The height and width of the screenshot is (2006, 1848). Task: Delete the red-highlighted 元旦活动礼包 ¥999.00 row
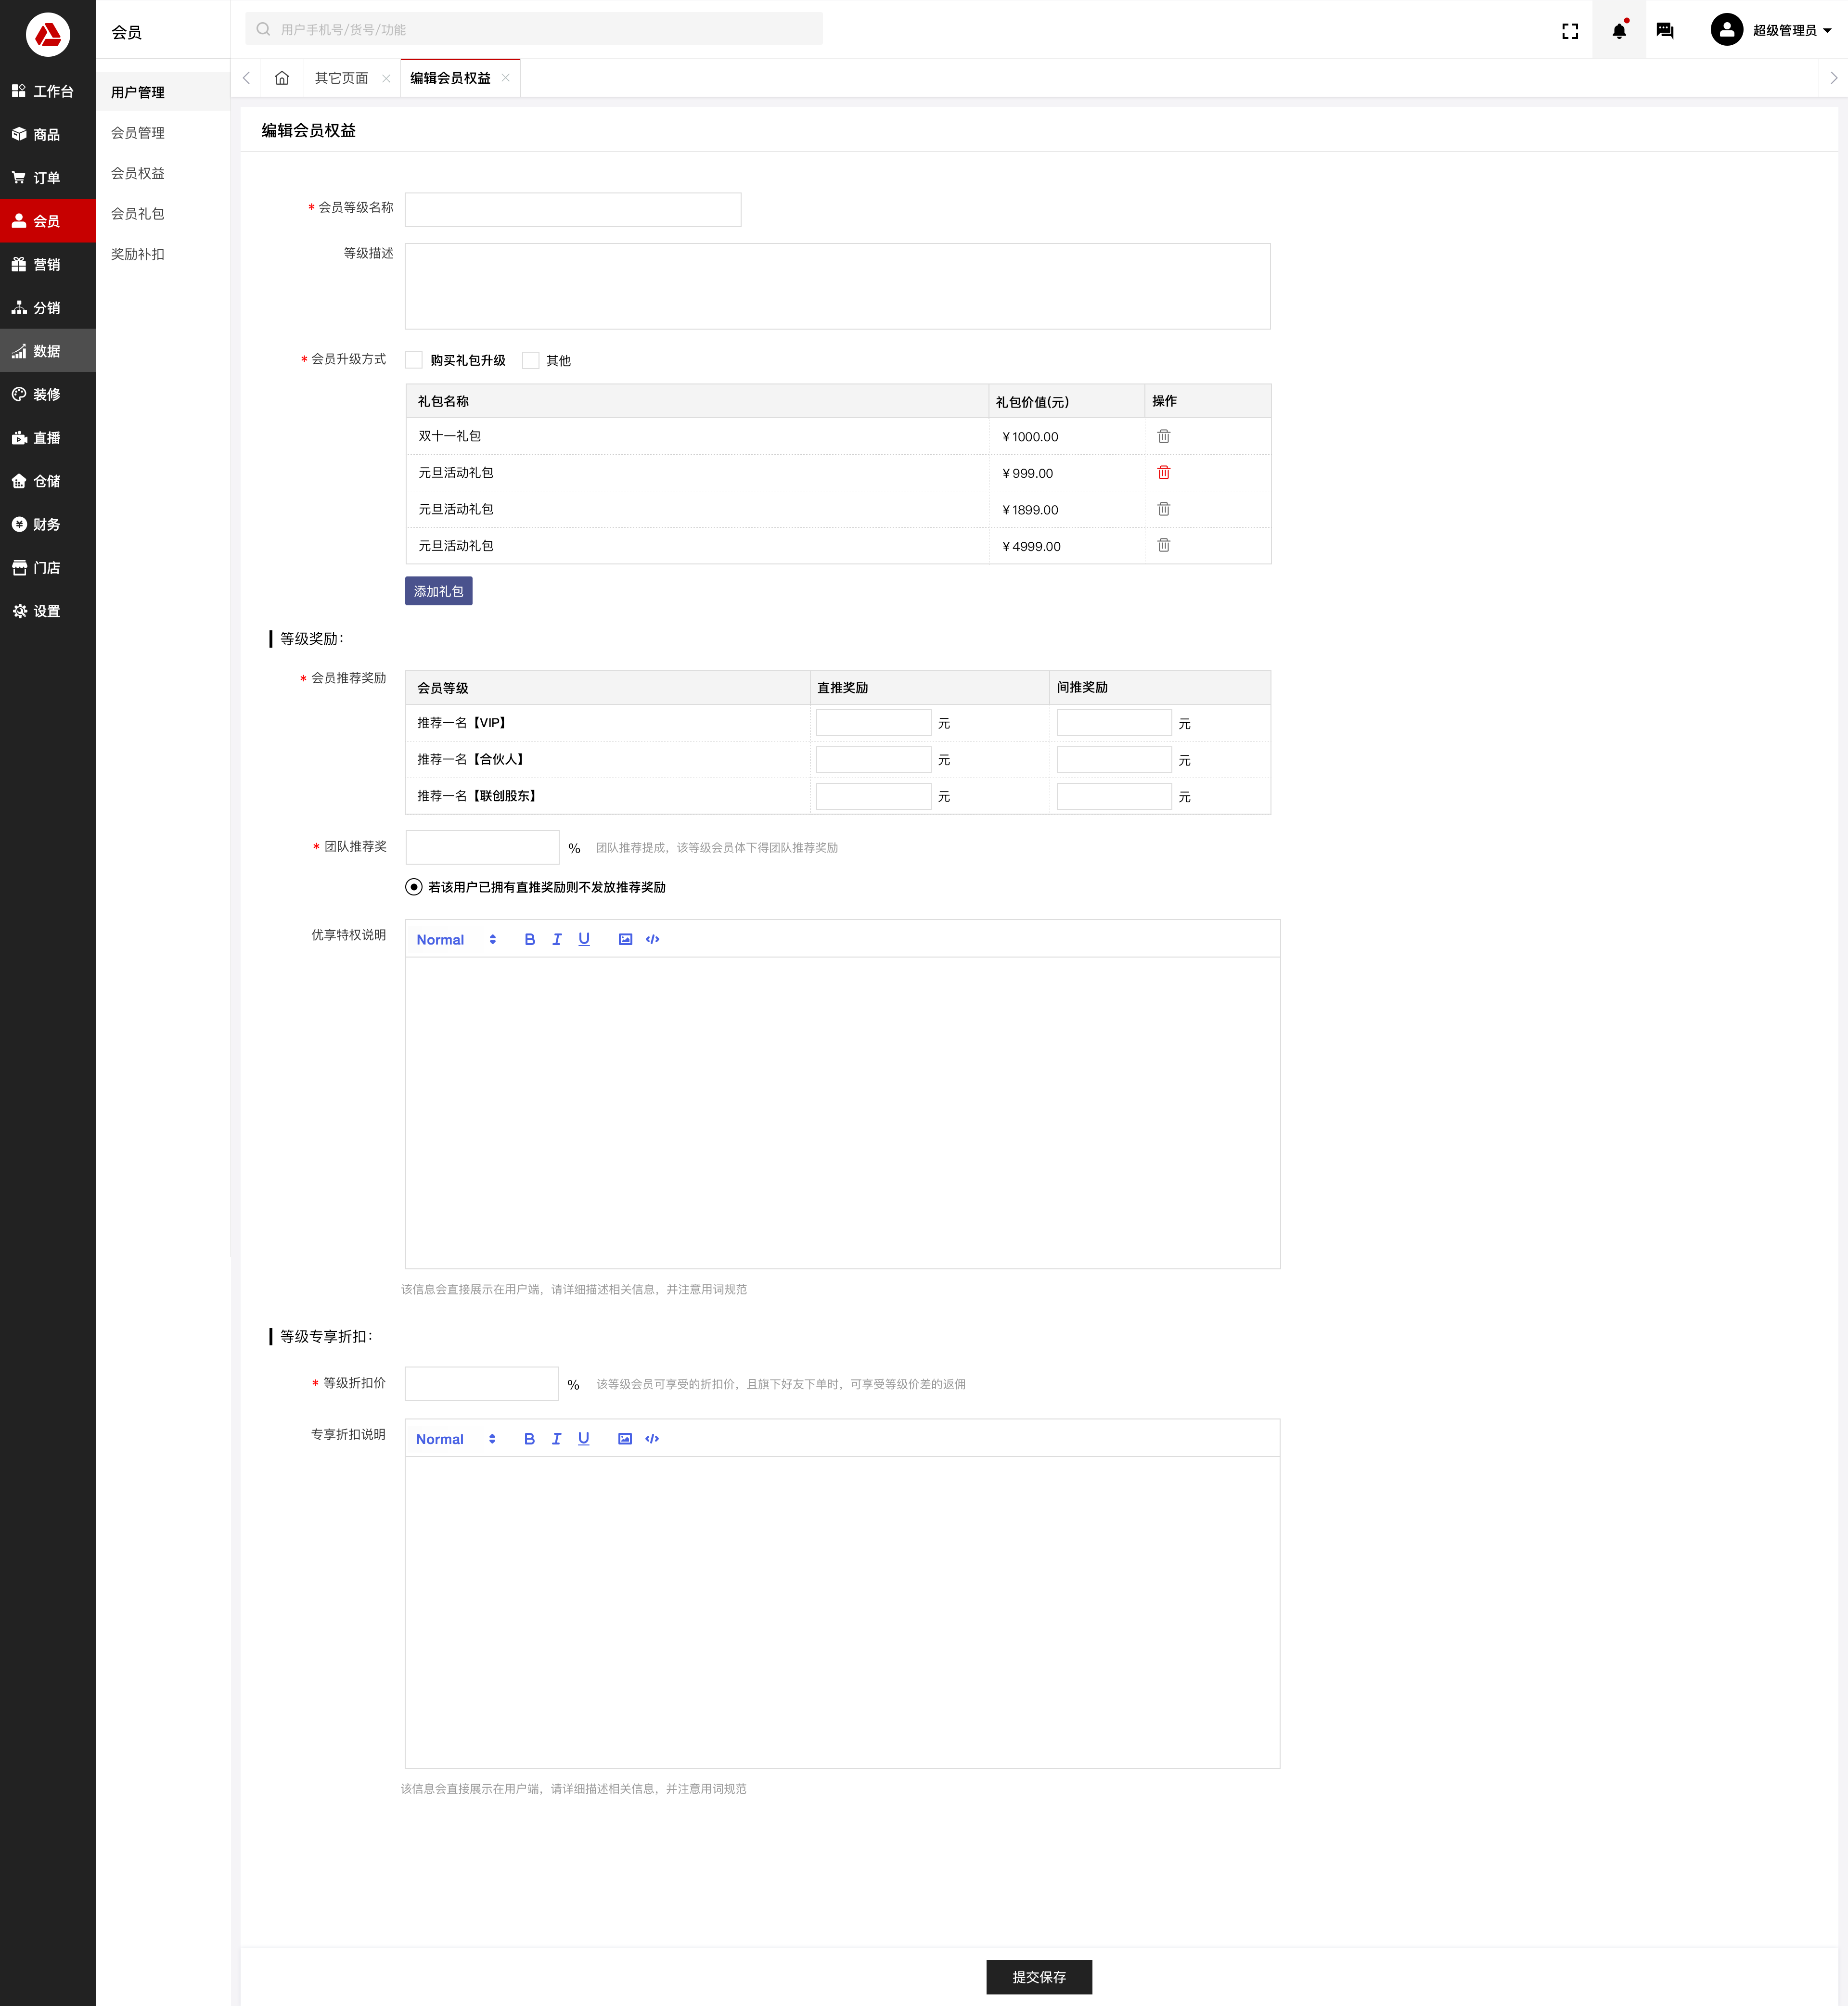[1163, 473]
